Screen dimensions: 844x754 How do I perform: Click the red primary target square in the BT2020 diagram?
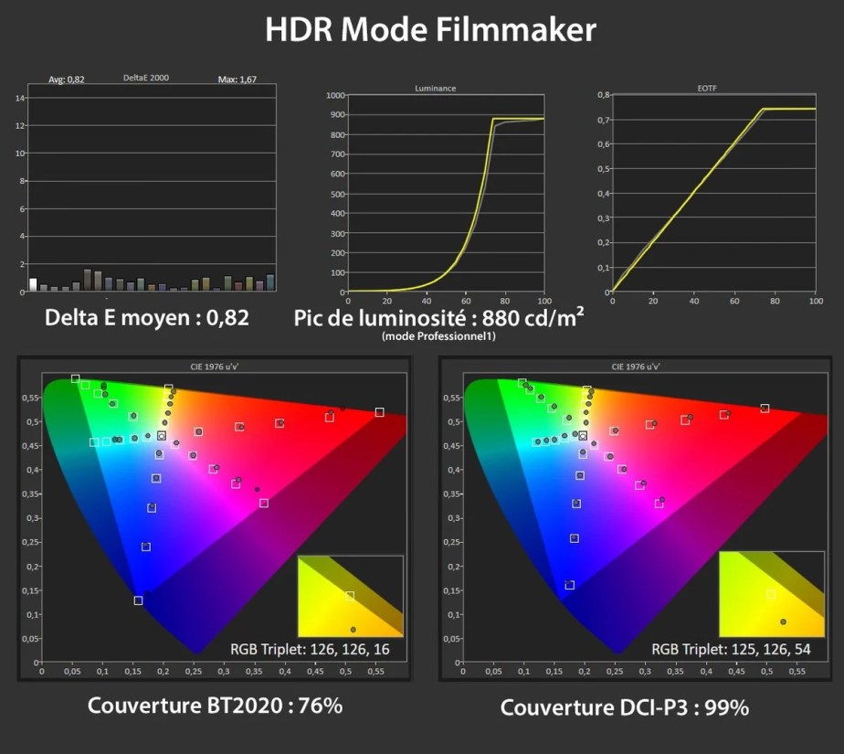click(379, 412)
